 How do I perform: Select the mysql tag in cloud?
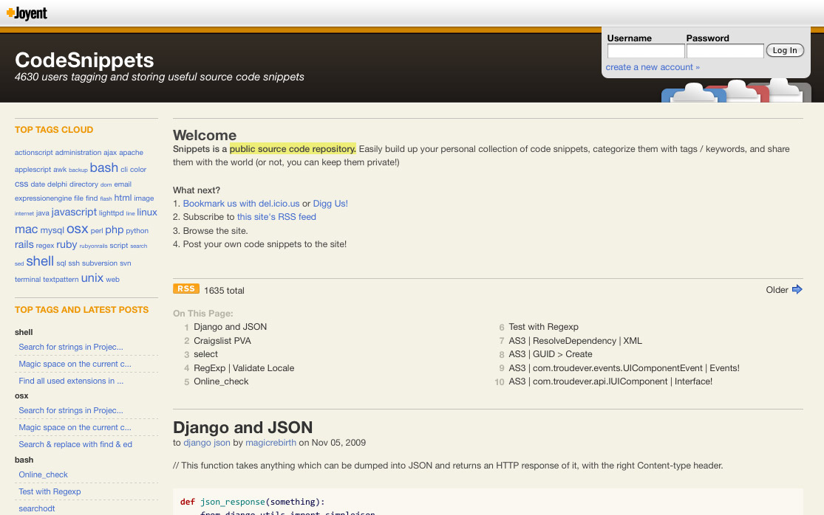tap(52, 230)
